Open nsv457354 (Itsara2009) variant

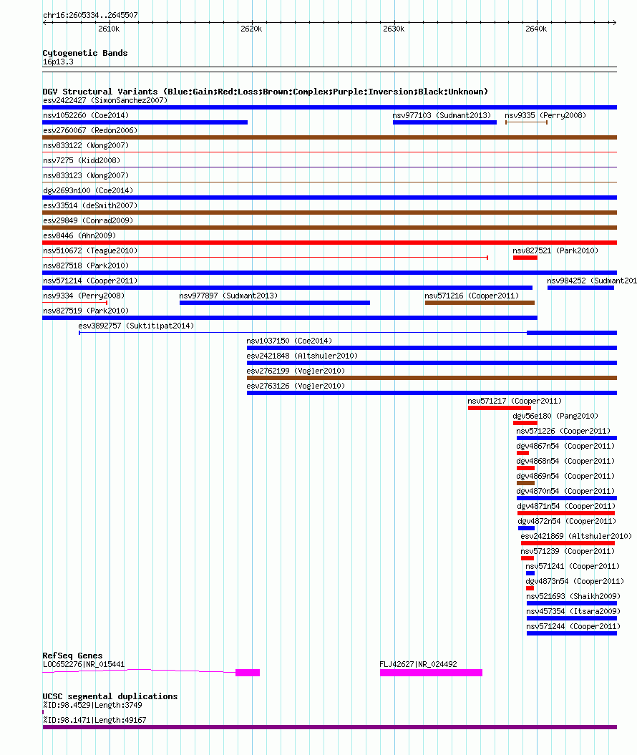coord(573,611)
